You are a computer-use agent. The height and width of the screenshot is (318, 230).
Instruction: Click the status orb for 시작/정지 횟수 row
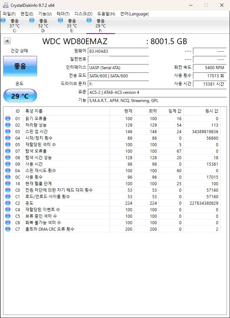8,138
